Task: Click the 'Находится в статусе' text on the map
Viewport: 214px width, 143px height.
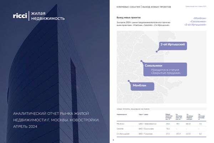Action: [x=165, y=70]
